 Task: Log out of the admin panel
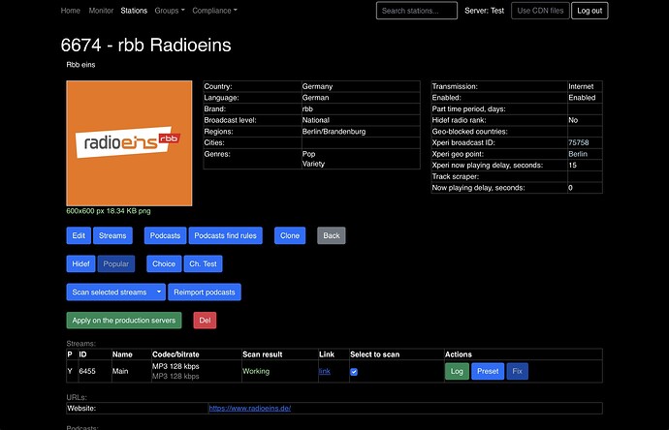coord(589,11)
